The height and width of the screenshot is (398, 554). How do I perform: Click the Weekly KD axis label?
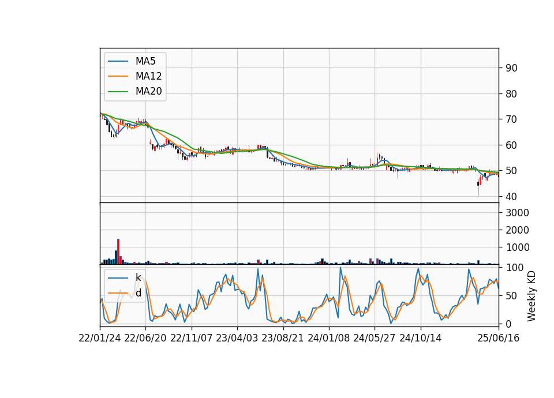(x=531, y=296)
